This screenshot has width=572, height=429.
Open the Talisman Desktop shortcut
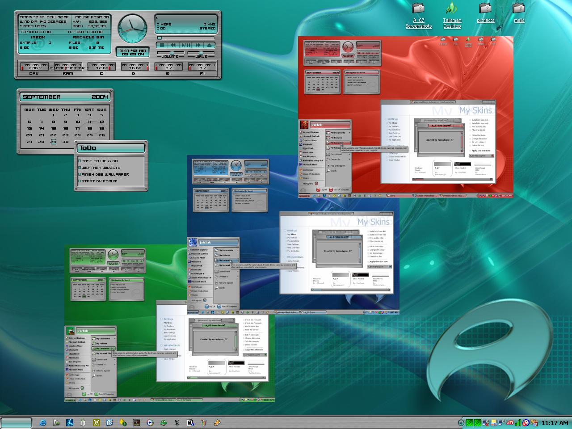452,15
